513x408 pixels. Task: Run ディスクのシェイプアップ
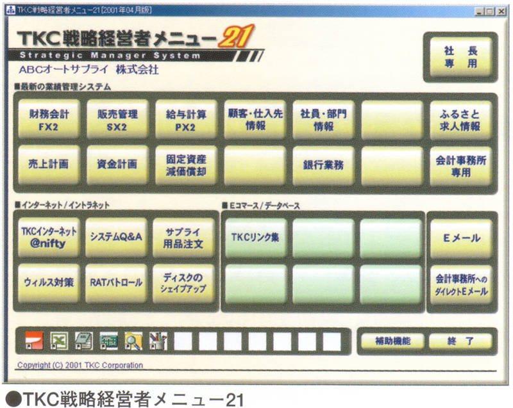pyautogui.click(x=183, y=283)
